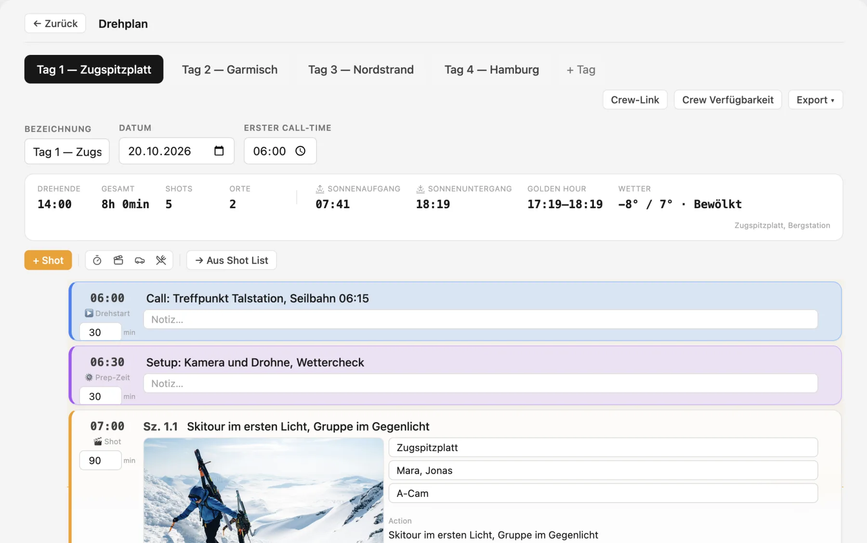This screenshot has height=543, width=867.
Task: Edit the 90 min duration of Sz. 1.1
Action: tap(100, 460)
